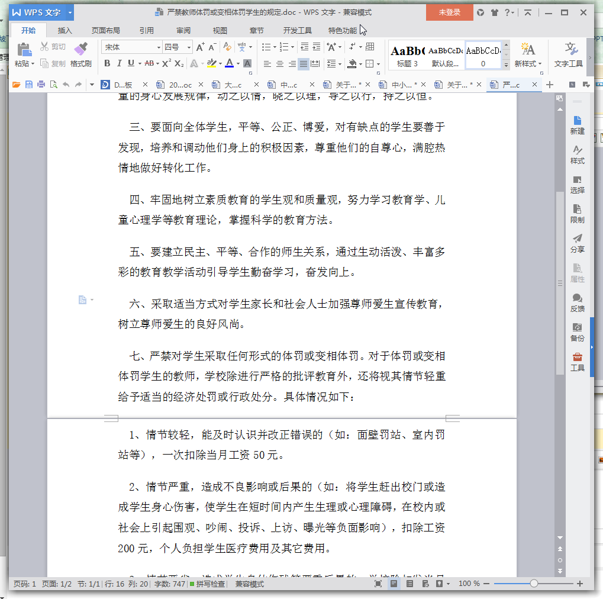Click the blue font color A button
603x599 pixels.
coord(229,63)
